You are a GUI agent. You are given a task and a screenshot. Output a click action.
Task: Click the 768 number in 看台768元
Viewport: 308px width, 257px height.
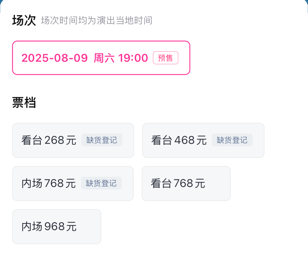tap(183, 184)
